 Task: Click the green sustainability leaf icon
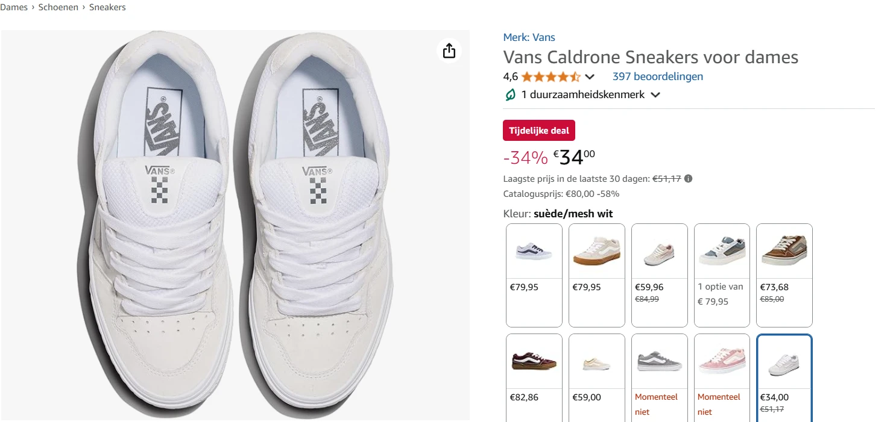click(510, 95)
